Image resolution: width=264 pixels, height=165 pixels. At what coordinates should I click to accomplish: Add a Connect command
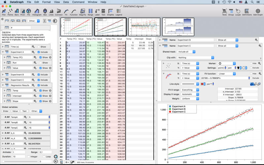[x=59, y=12]
